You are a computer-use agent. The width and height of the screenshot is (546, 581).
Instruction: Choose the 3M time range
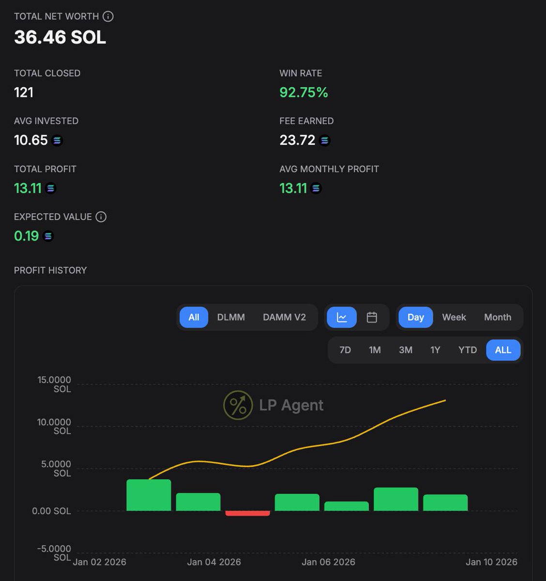click(406, 350)
